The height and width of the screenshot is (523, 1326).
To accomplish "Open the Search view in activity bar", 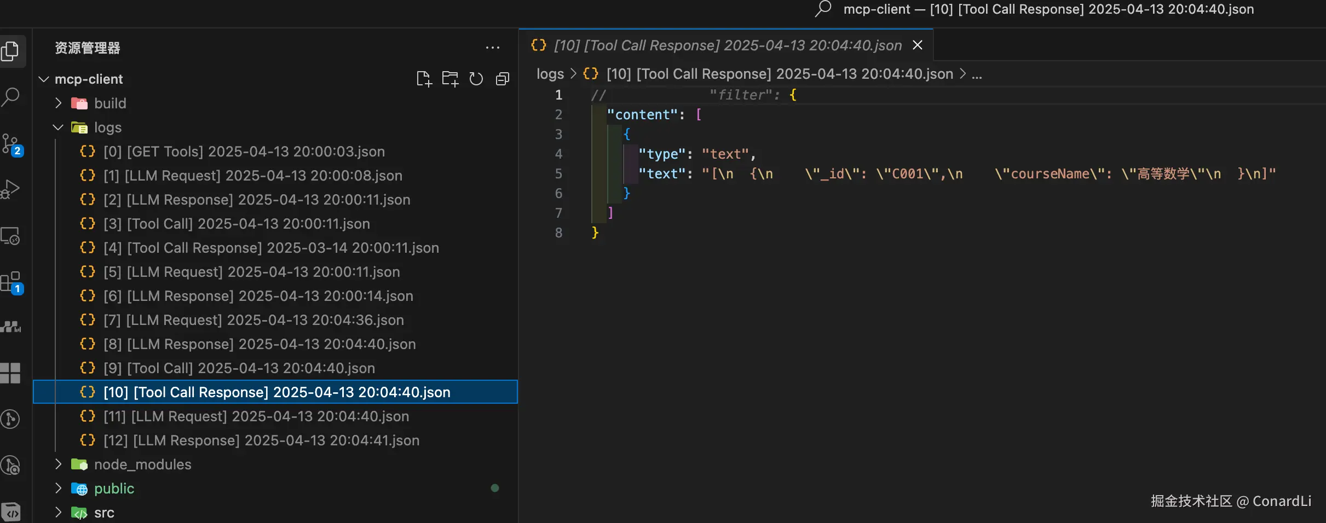I will tap(11, 97).
